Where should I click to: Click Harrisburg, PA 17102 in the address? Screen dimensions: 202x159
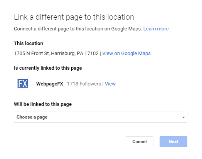point(75,54)
